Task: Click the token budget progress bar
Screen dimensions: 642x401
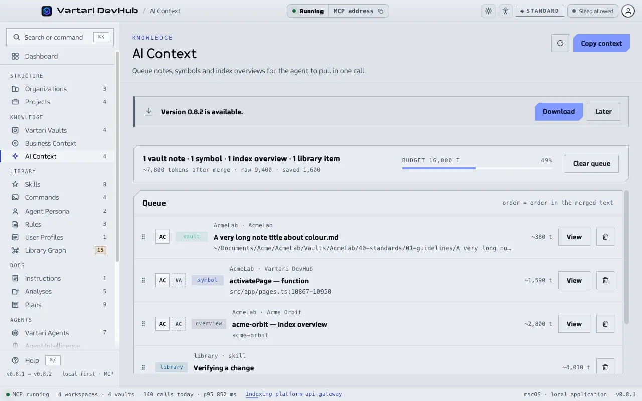Action: [477, 168]
